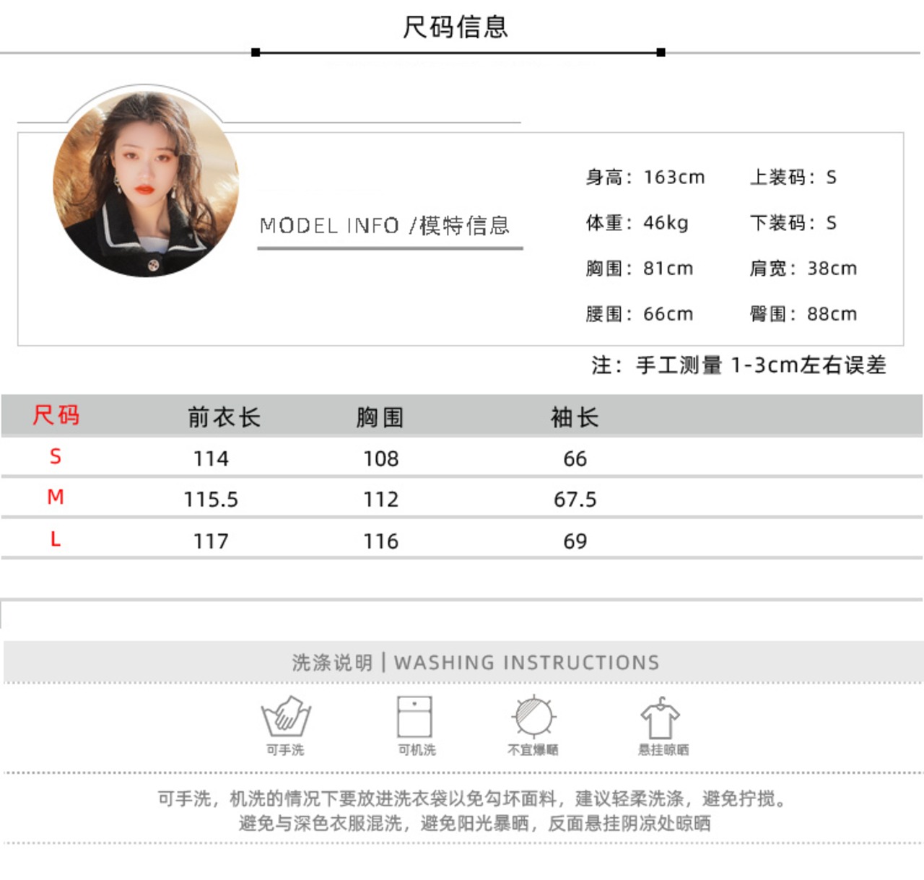This screenshot has width=924, height=880.
Task: Click the 115.5 front length value
Action: (211, 500)
